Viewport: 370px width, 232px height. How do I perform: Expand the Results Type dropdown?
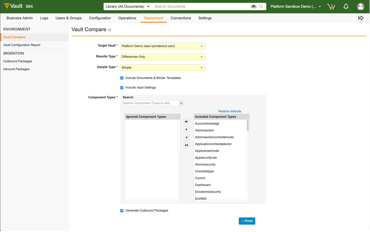coord(162,57)
